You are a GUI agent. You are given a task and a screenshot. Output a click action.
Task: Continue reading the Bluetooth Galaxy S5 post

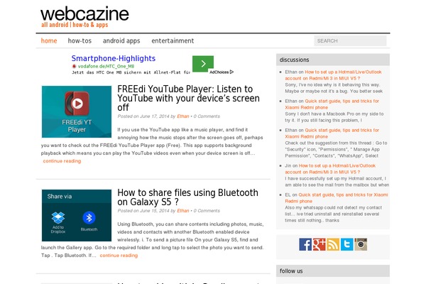119,256
